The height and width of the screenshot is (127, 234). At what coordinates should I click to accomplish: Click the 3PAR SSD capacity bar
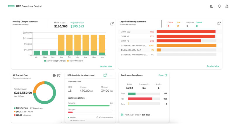click(x=186, y=32)
